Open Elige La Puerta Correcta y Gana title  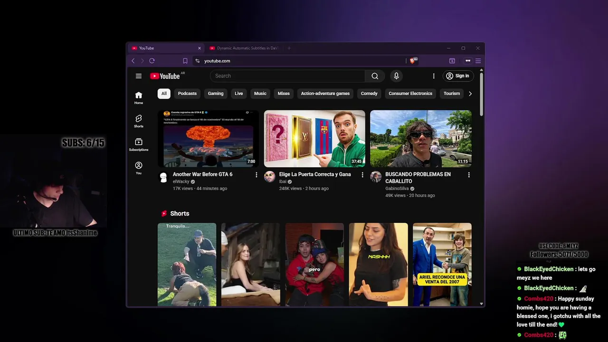[315, 174]
